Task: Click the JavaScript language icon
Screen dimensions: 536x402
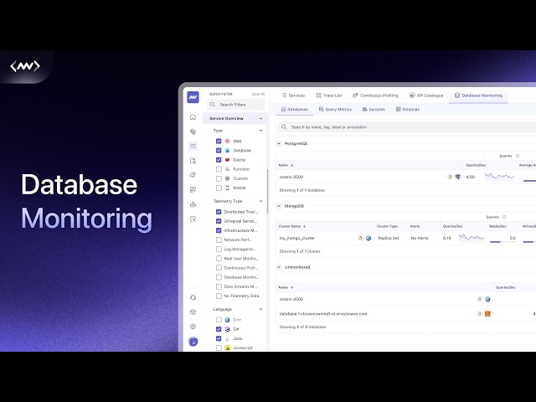Action: [227, 348]
